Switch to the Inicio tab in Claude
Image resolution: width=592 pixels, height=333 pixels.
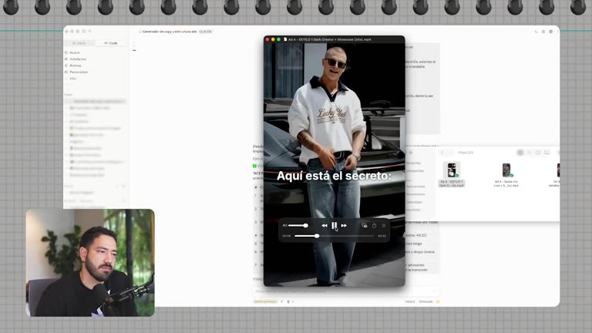pyautogui.click(x=79, y=43)
